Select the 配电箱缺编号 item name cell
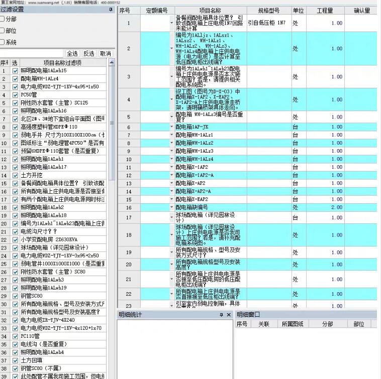 (211, 207)
